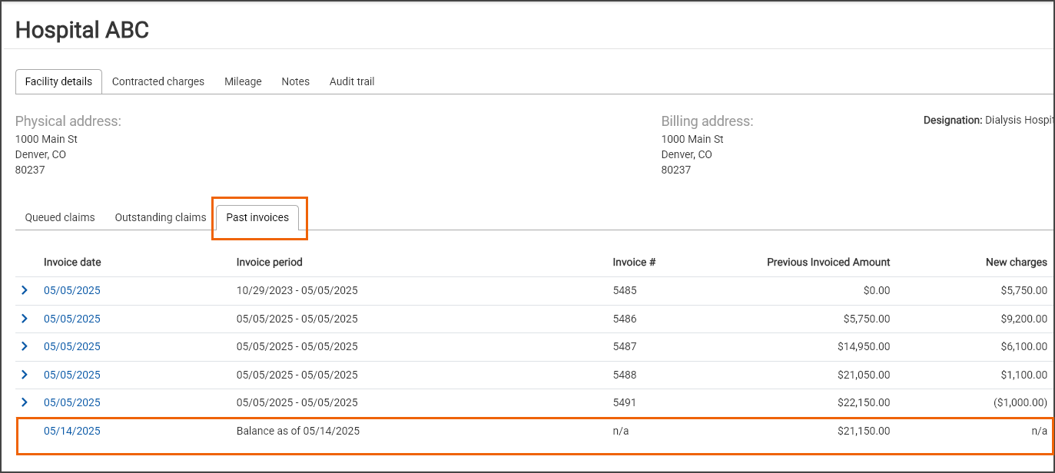The width and height of the screenshot is (1055, 473).
Task: Click the New charges column header
Action: click(1016, 262)
